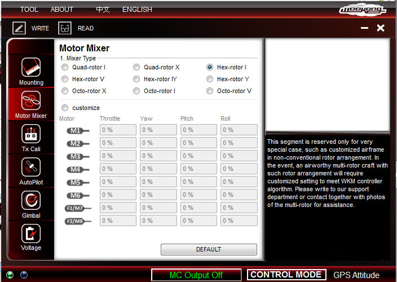Click the M1 Throttle percentage field

pos(118,130)
